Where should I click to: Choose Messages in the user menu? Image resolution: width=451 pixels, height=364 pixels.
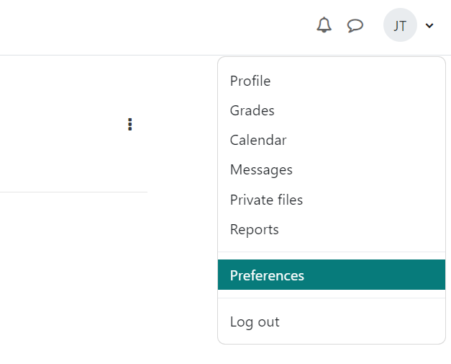click(x=261, y=170)
